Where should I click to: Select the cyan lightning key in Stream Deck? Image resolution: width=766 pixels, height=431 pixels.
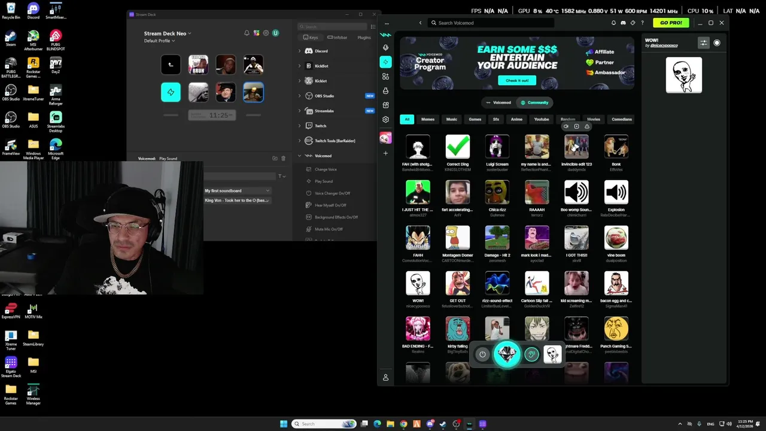[x=171, y=92]
